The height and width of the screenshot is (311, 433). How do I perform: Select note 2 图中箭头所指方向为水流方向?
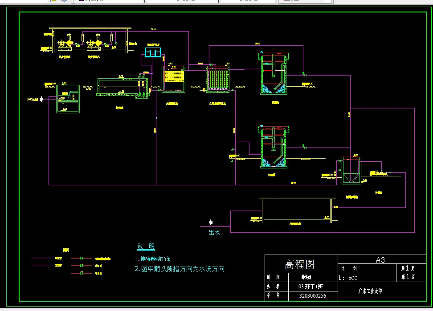coord(180,269)
